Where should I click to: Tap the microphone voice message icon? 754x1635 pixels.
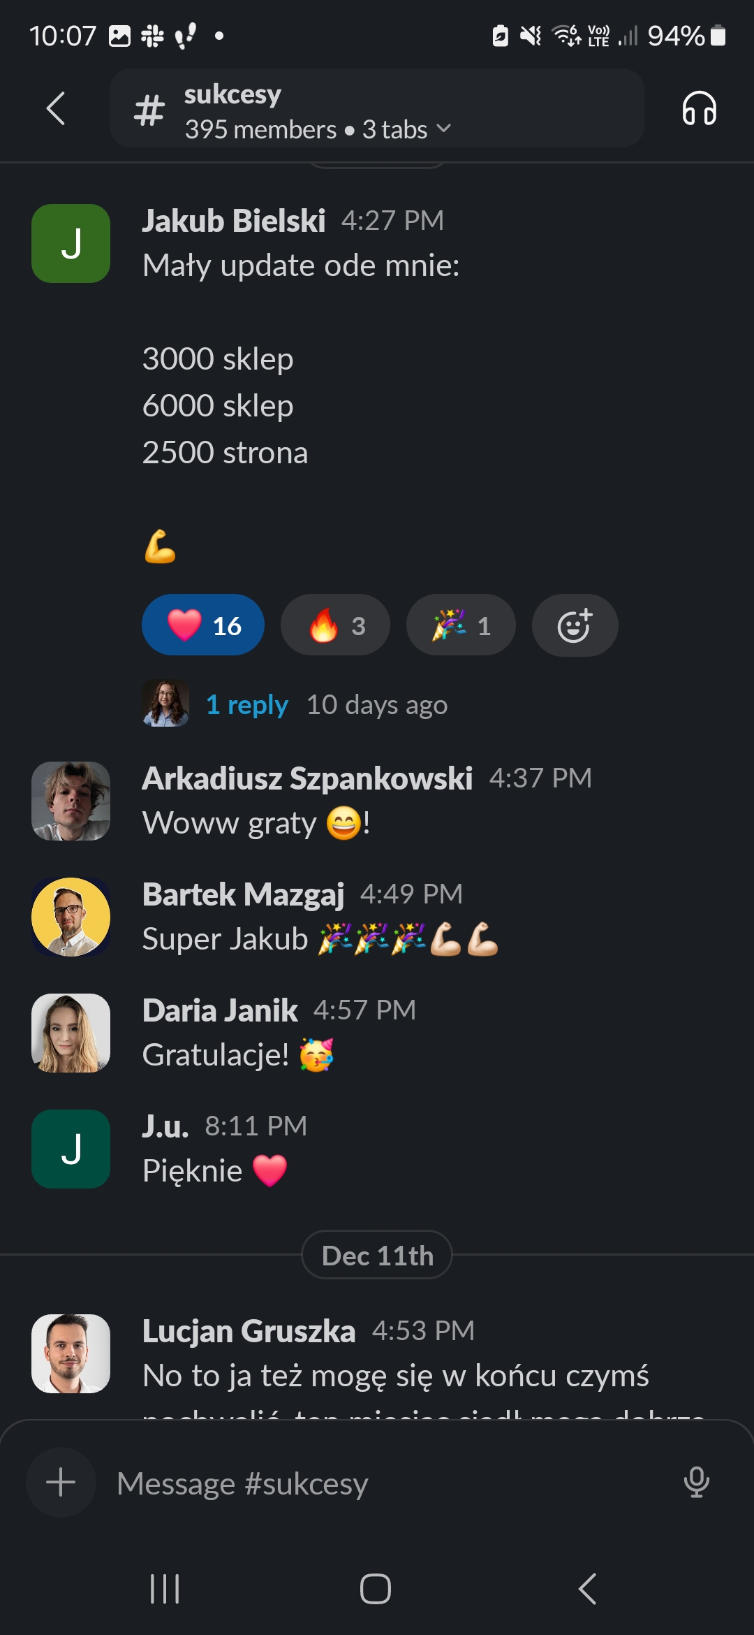coord(696,1482)
